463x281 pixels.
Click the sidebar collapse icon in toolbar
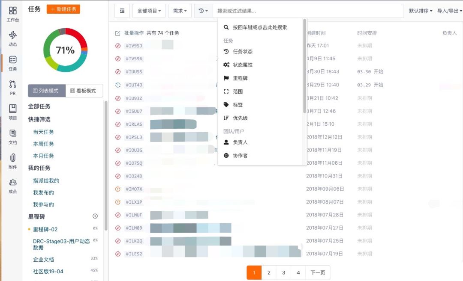click(122, 11)
